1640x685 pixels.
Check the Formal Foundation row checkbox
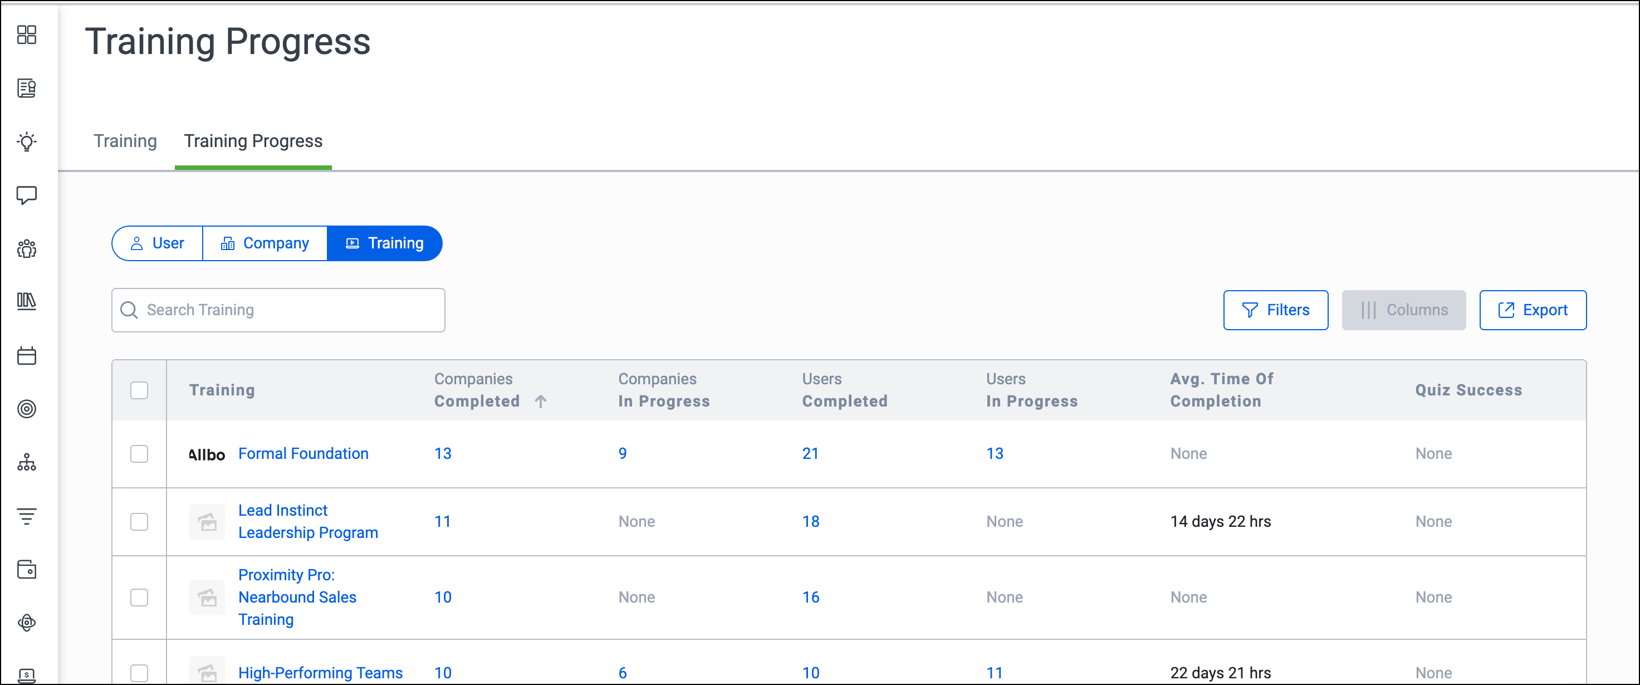click(x=139, y=454)
